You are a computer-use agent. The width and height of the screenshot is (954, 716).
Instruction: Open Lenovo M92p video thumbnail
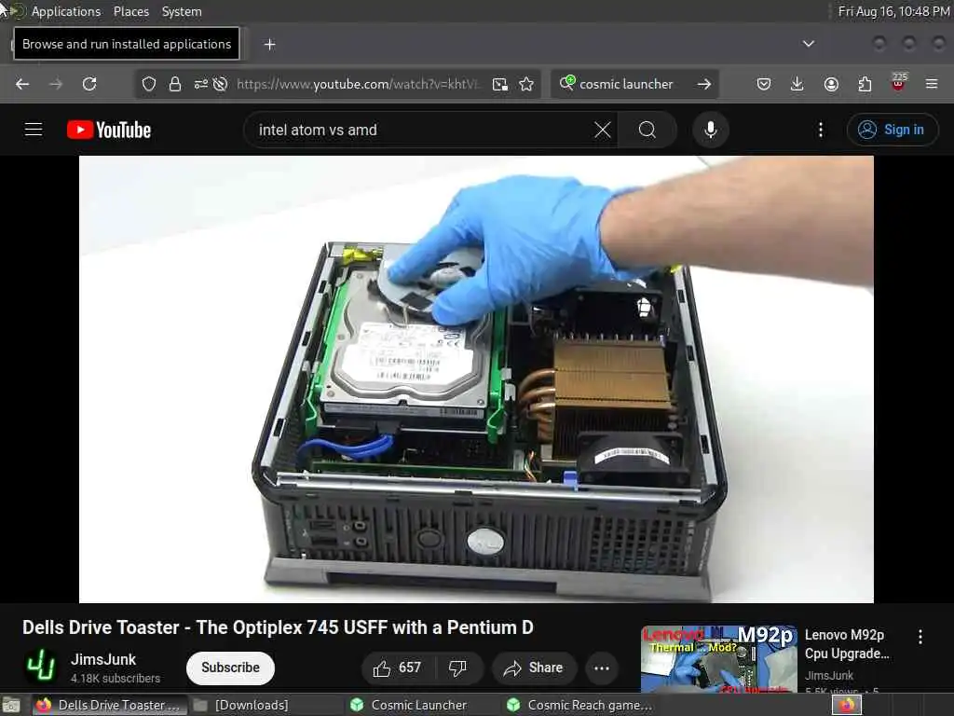click(x=718, y=659)
